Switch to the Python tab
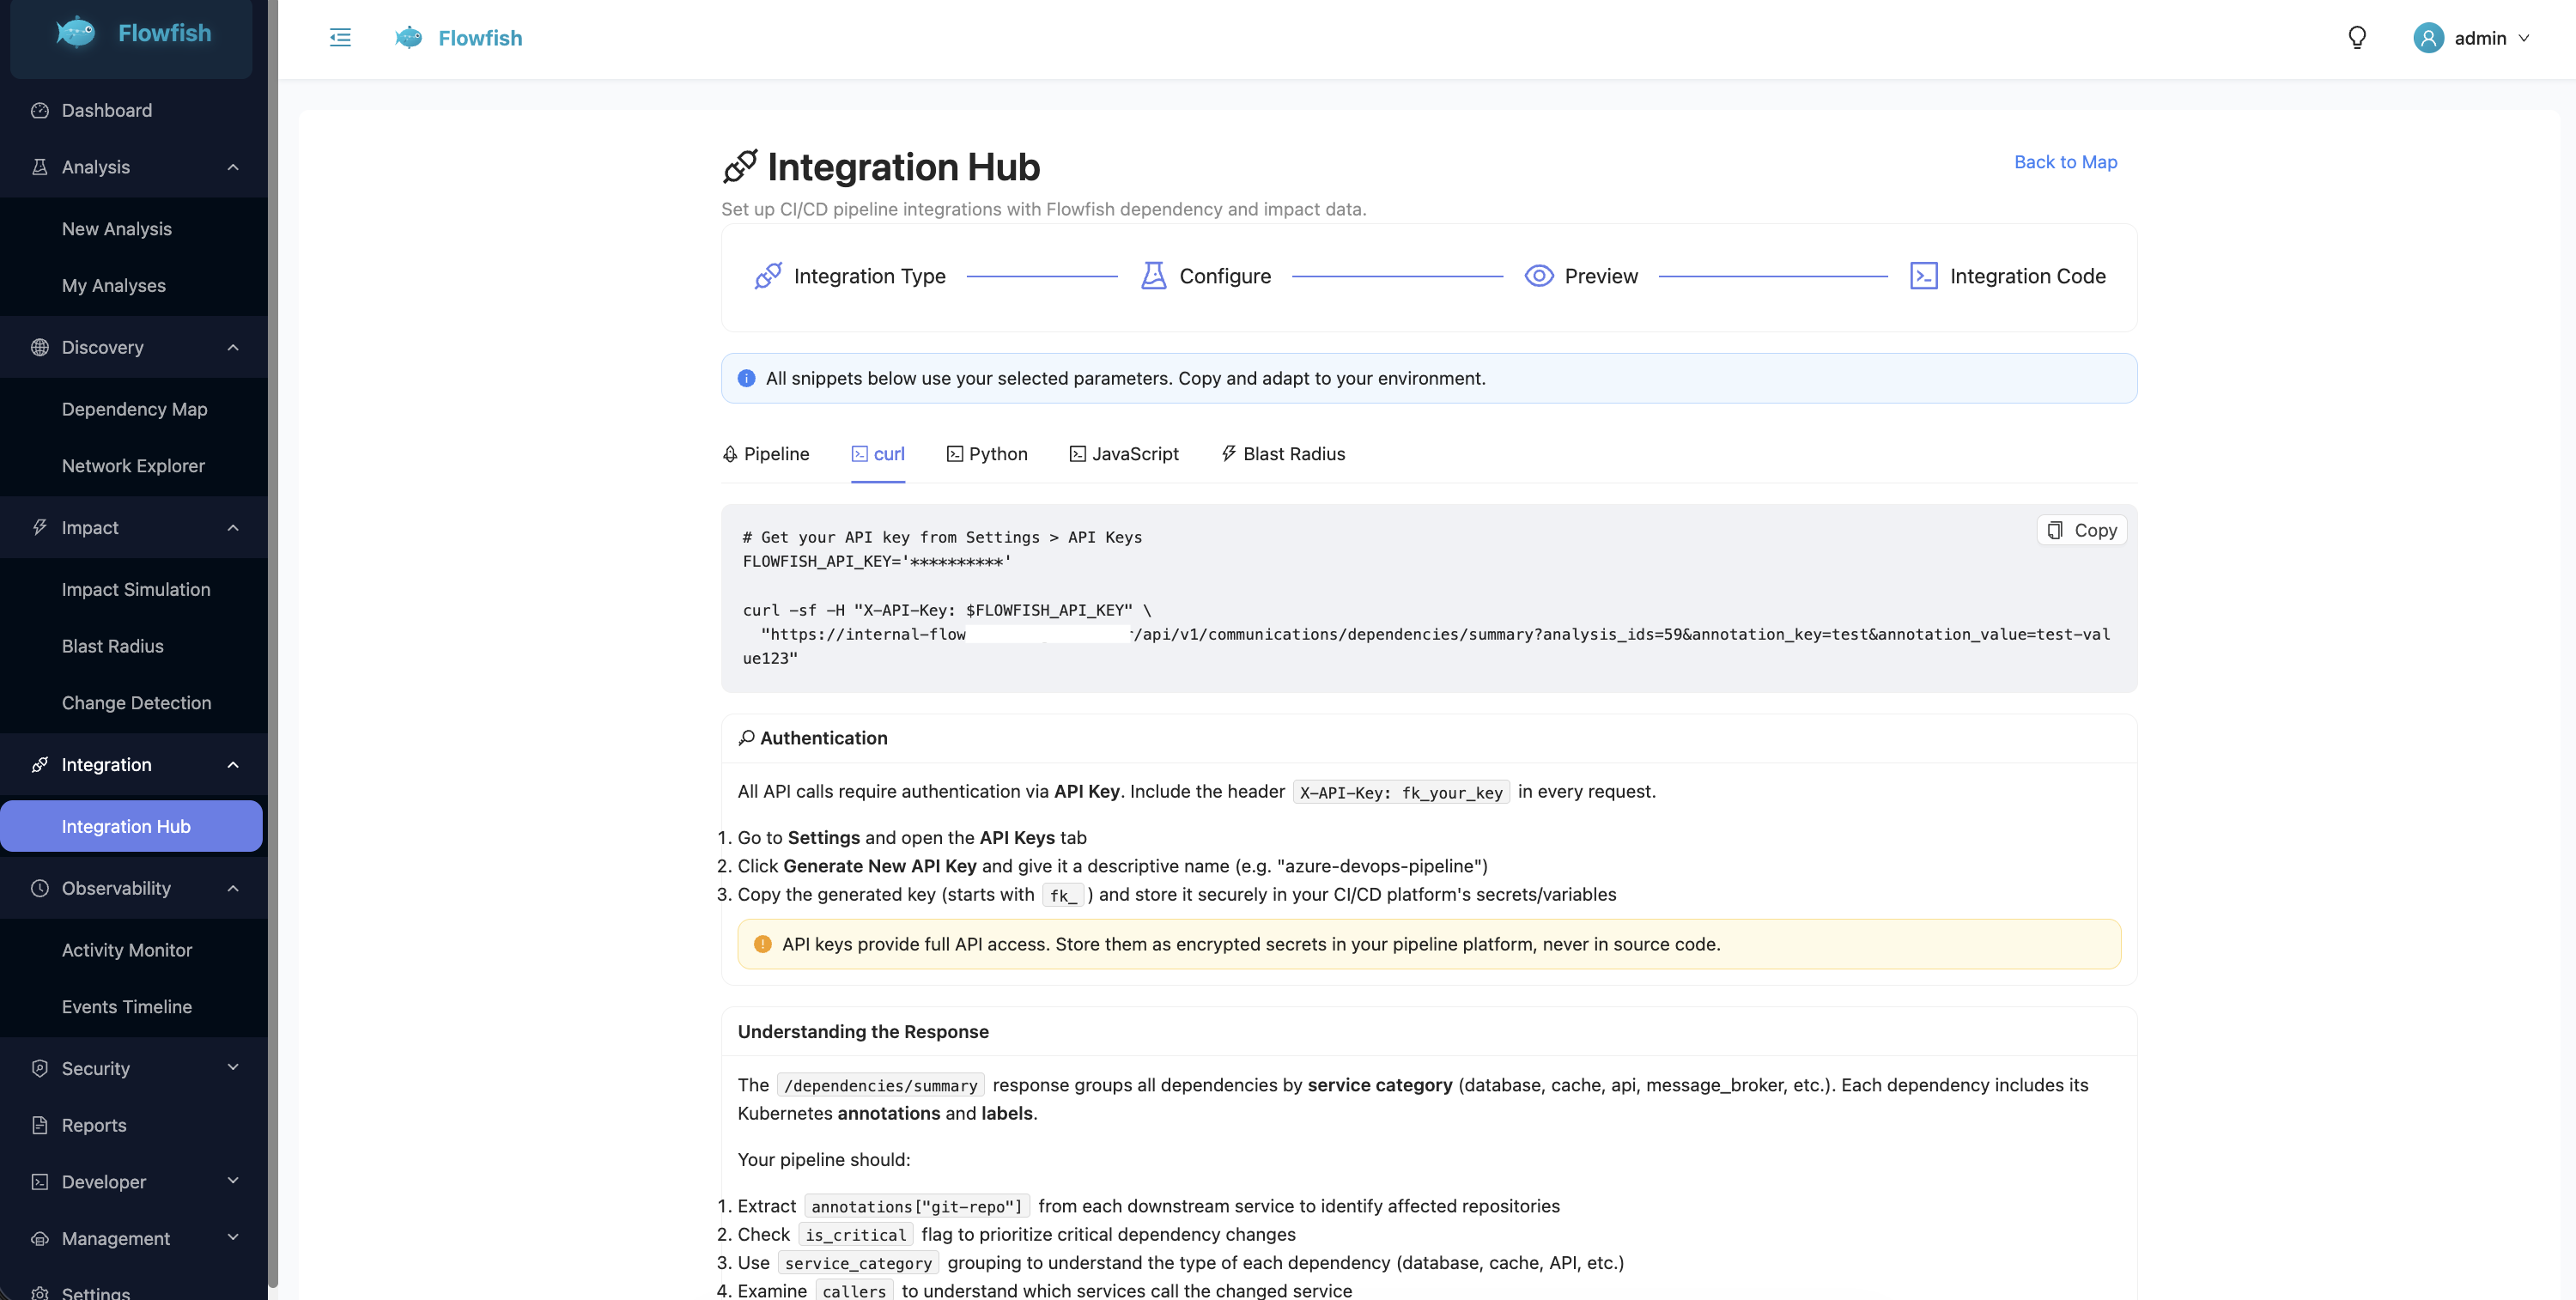The width and height of the screenshot is (2576, 1300). [x=987, y=454]
